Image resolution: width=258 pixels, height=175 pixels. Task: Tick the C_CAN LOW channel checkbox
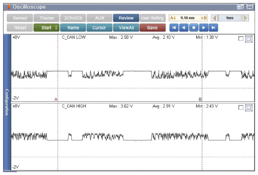241,39
